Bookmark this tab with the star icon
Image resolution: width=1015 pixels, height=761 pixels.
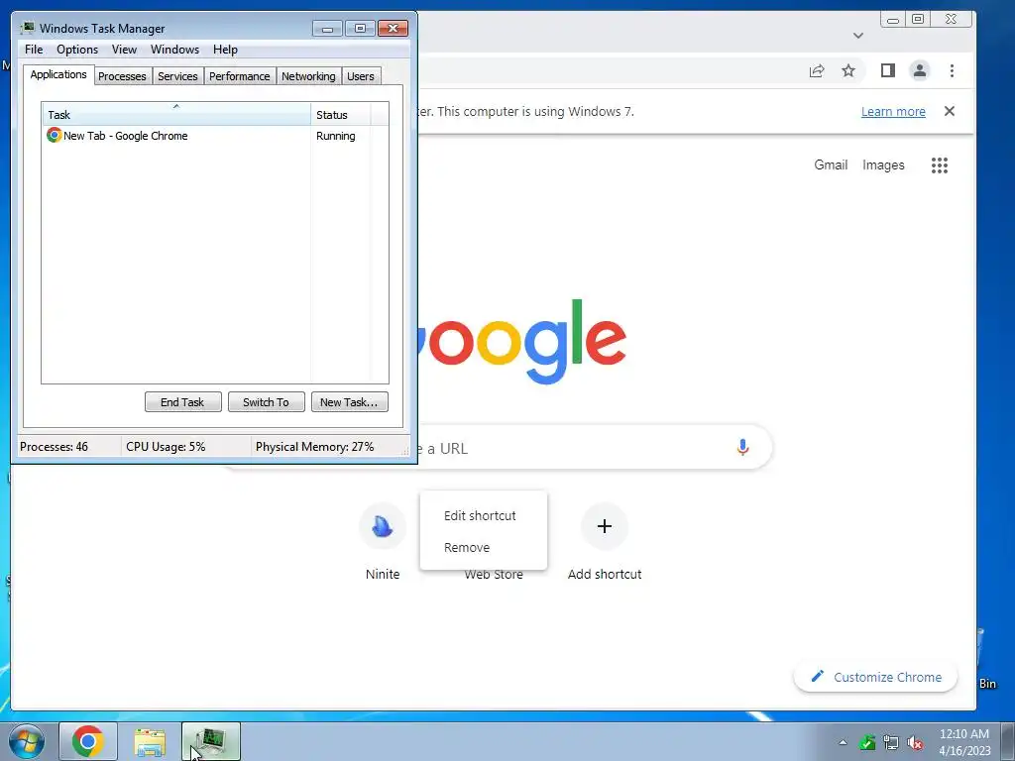tap(848, 70)
